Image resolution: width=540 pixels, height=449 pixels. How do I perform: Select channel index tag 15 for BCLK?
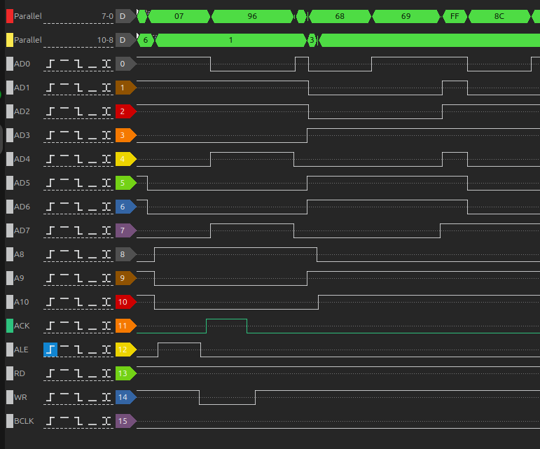pyautogui.click(x=125, y=421)
